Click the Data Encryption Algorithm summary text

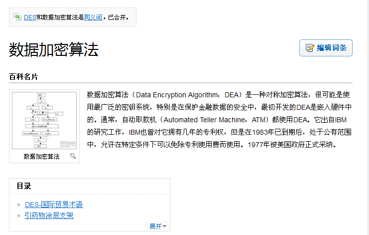click(177, 95)
